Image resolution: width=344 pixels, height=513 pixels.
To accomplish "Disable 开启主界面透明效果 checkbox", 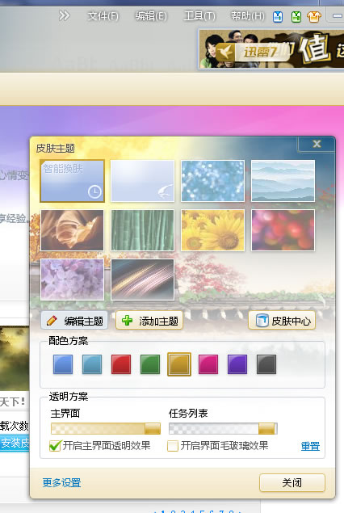I will [x=55, y=446].
